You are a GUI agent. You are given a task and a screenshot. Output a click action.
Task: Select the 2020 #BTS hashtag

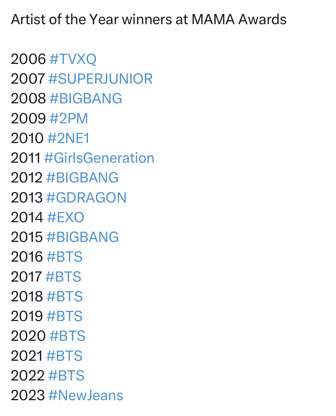point(67,336)
